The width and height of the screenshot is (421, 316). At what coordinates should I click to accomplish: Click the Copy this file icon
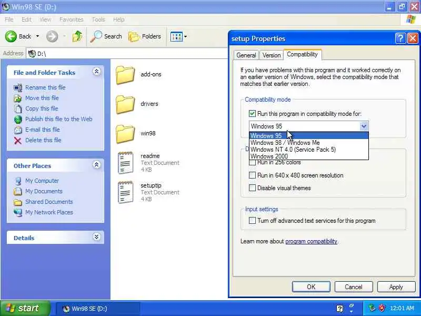18,109
